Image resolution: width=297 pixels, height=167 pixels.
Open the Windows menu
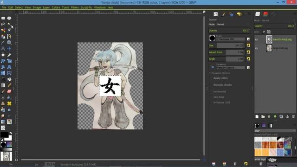tap(100, 7)
